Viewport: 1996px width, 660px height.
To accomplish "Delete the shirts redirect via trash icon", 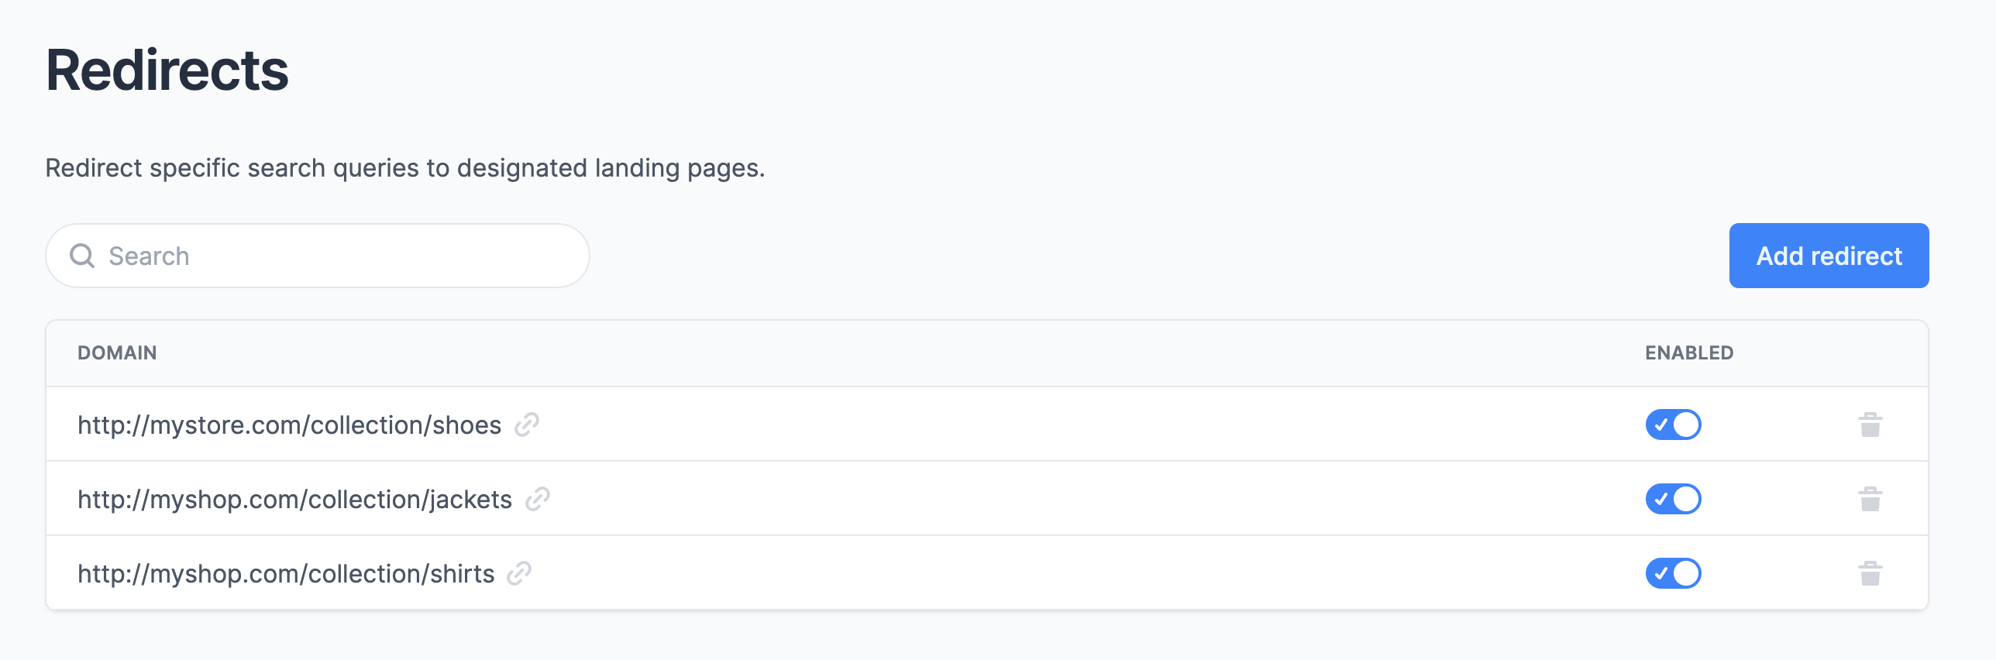I will (1870, 573).
